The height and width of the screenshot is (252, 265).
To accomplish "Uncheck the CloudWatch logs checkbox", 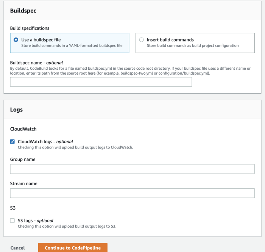I will (x=12, y=142).
